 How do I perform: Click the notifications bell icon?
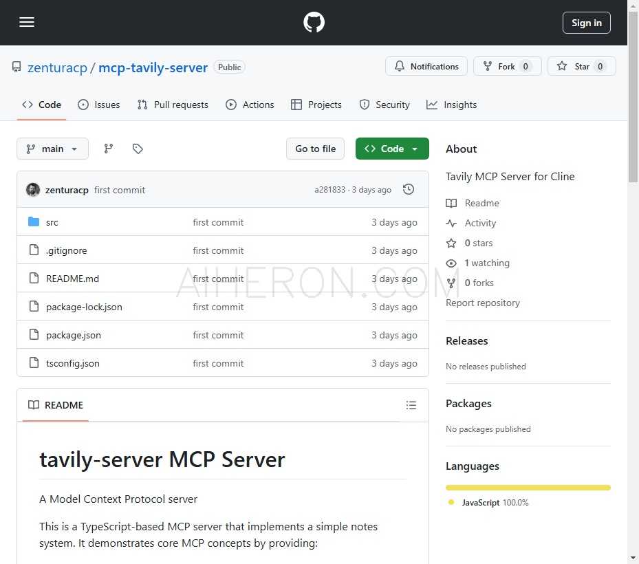point(400,66)
